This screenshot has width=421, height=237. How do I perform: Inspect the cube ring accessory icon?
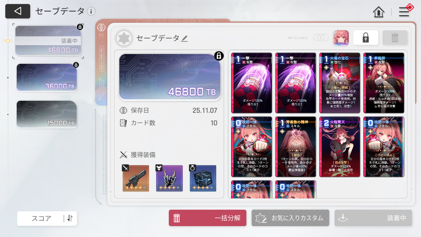tap(203, 178)
